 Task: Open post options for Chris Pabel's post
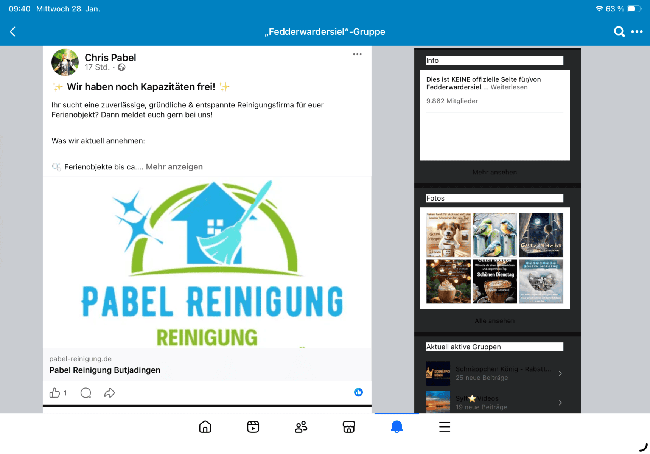[357, 54]
